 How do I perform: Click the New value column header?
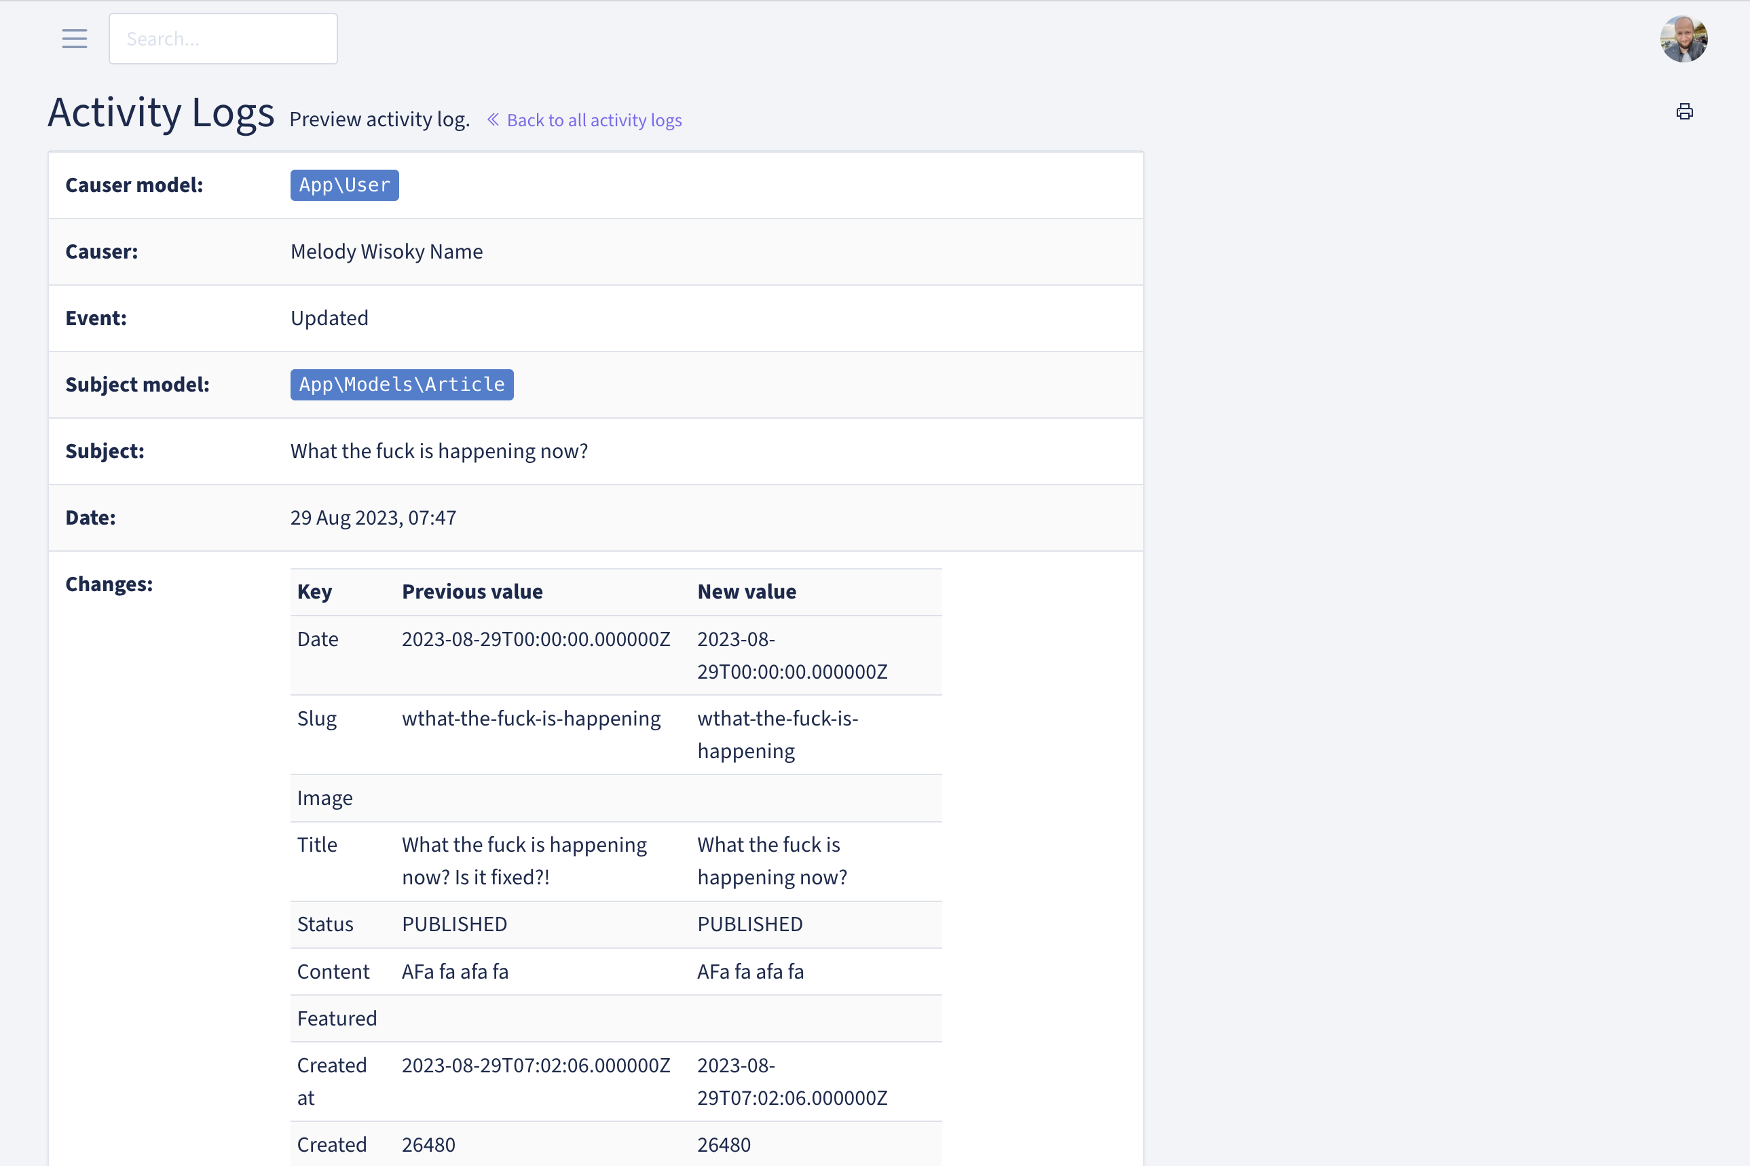click(x=746, y=591)
